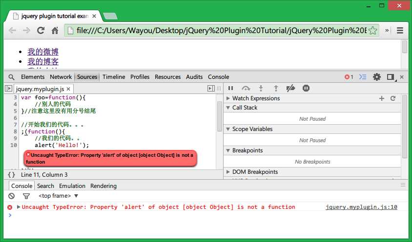
Task: Collapse the Call Stack section
Action: (x=228, y=108)
